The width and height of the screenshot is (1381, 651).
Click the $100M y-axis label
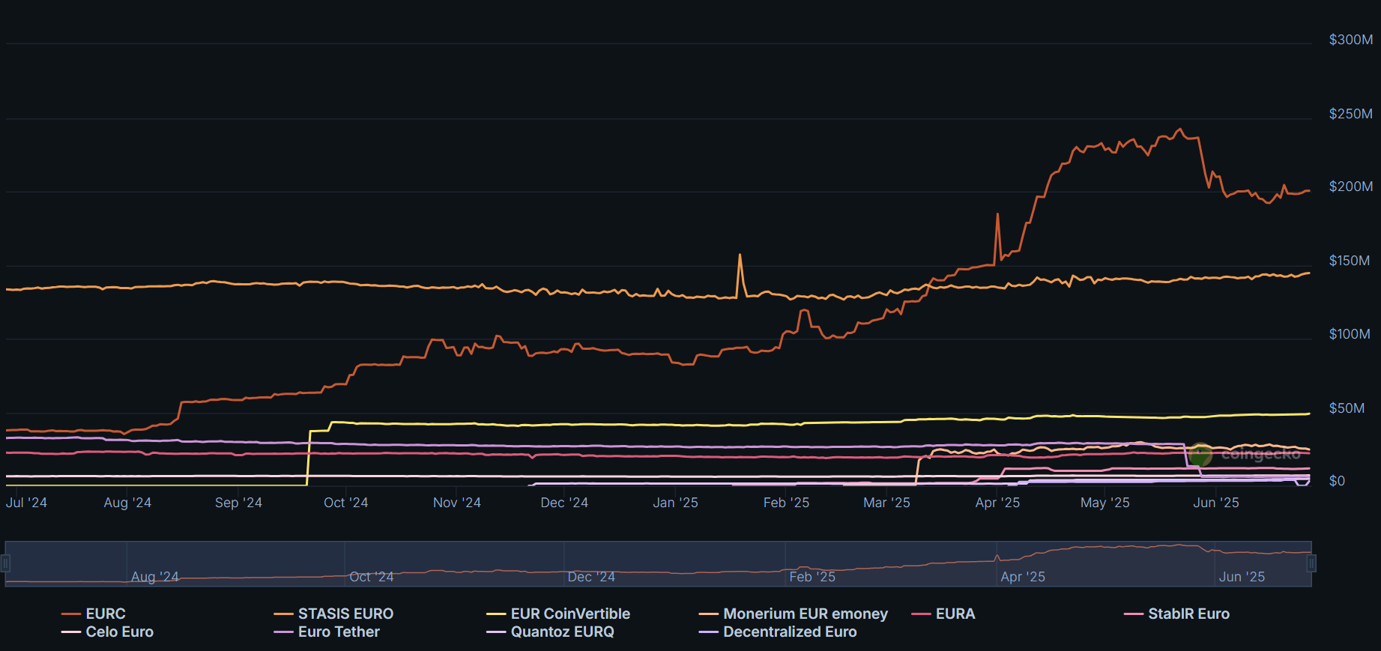(x=1350, y=334)
